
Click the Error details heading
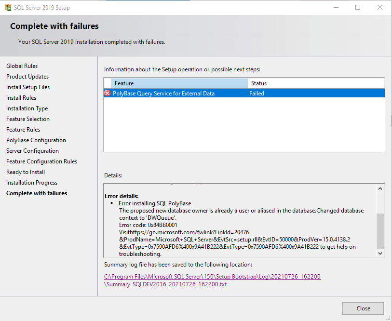coord(122,196)
